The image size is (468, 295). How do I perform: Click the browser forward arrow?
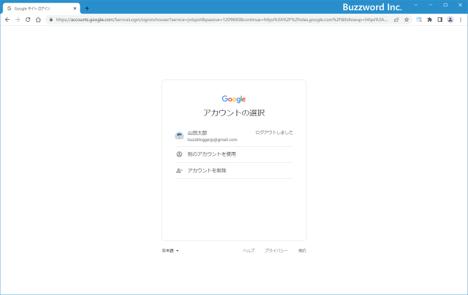[17, 20]
